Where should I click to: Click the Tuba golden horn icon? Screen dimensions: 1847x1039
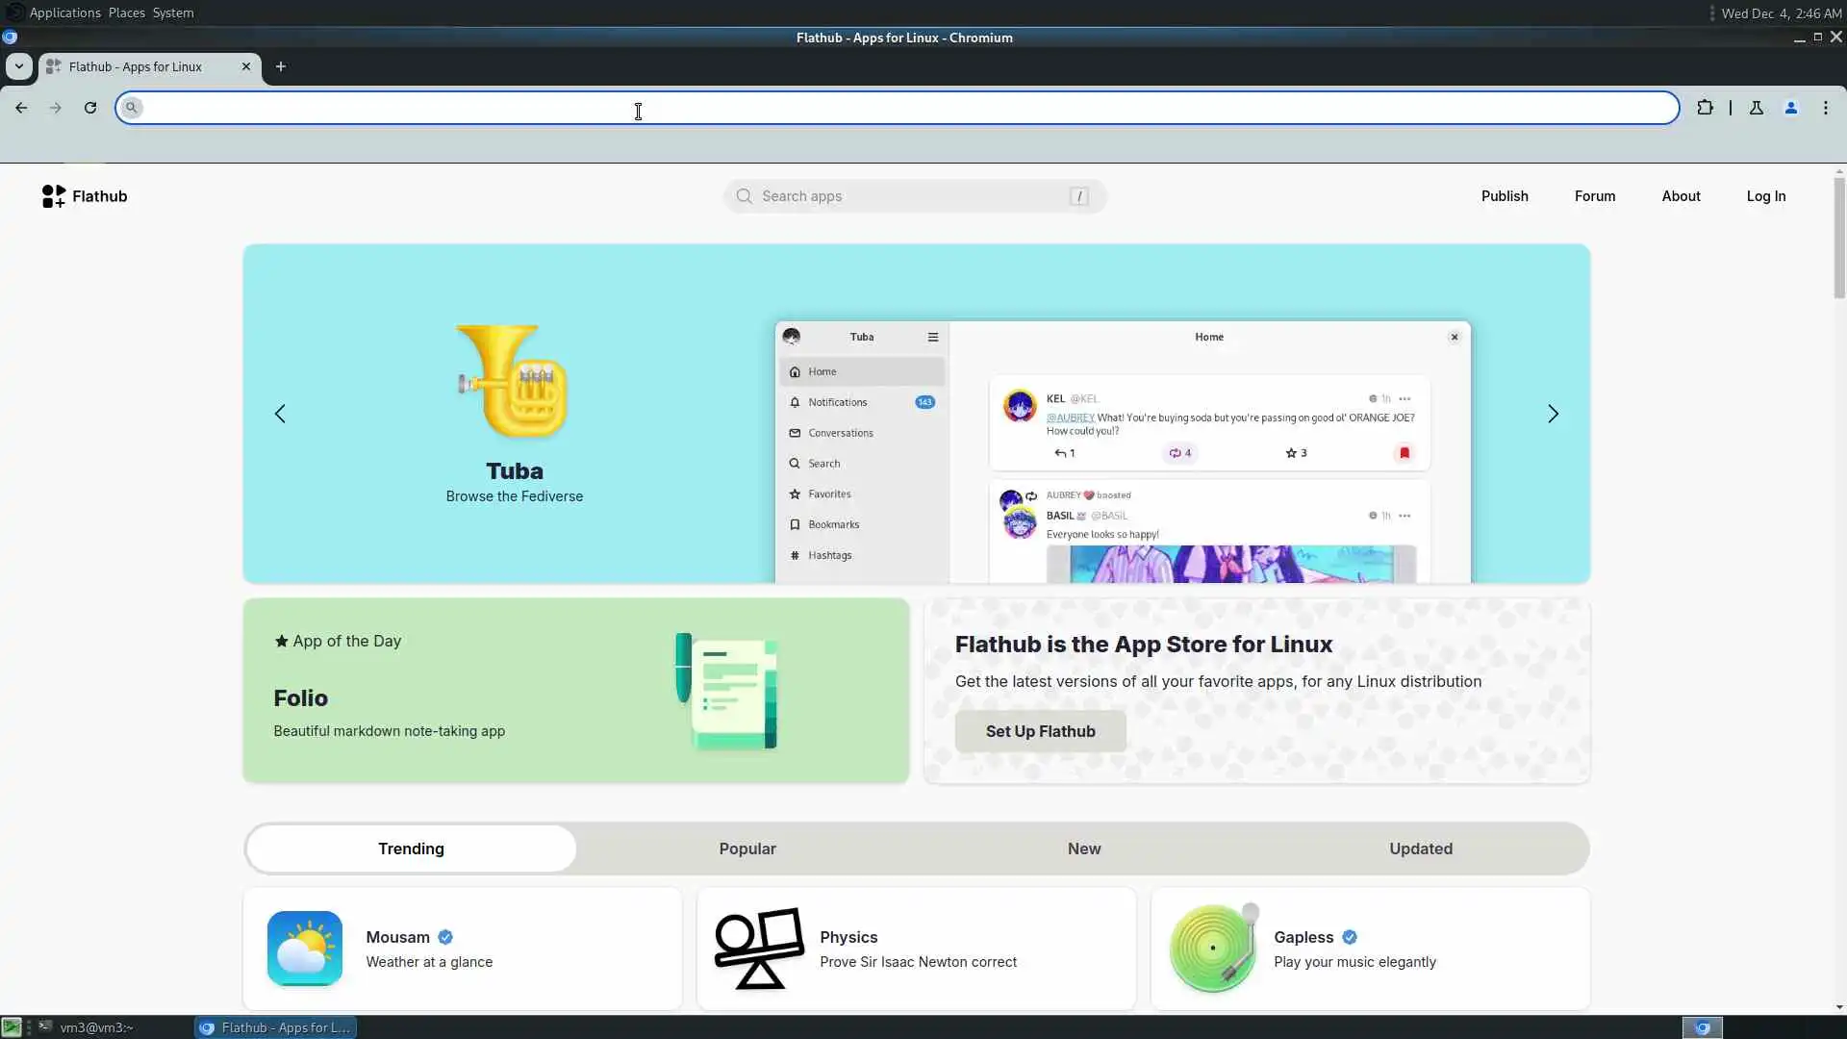coord(514,381)
